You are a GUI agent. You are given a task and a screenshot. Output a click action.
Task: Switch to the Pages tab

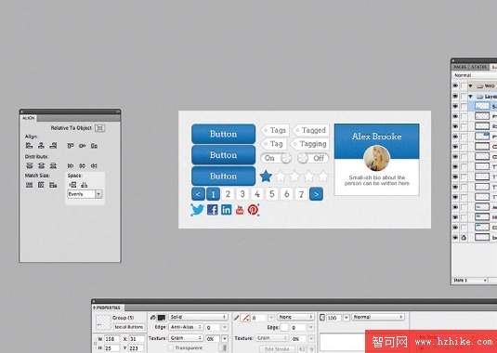tap(460, 67)
